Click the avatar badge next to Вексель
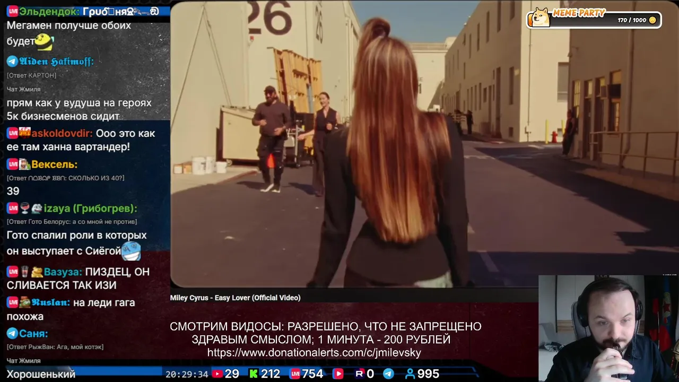 pos(24,164)
